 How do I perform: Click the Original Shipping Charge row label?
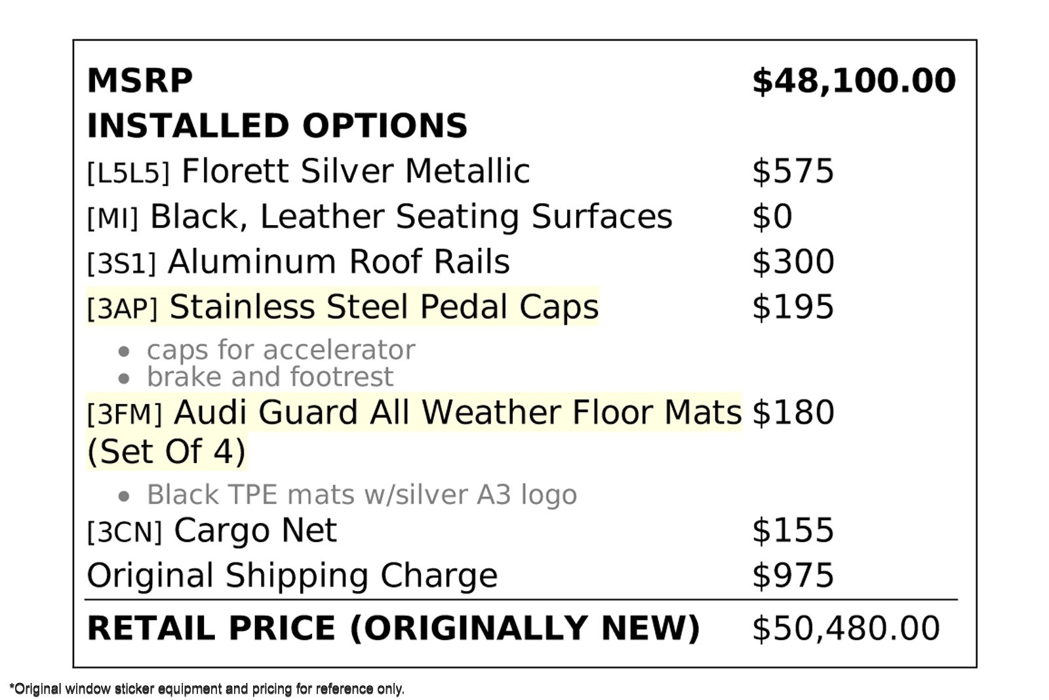point(292,575)
